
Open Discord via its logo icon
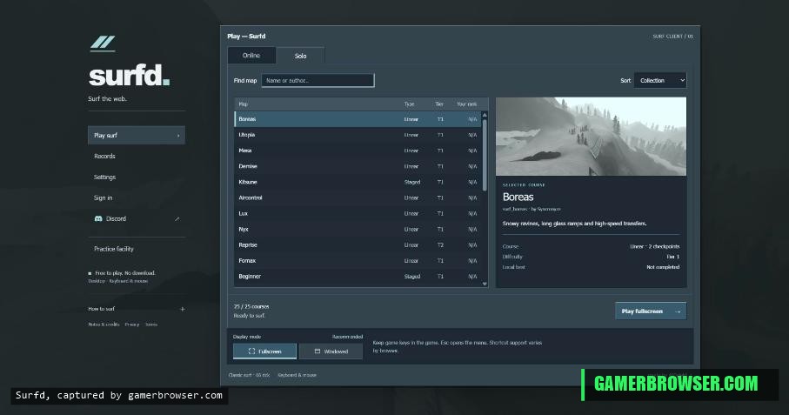98,219
